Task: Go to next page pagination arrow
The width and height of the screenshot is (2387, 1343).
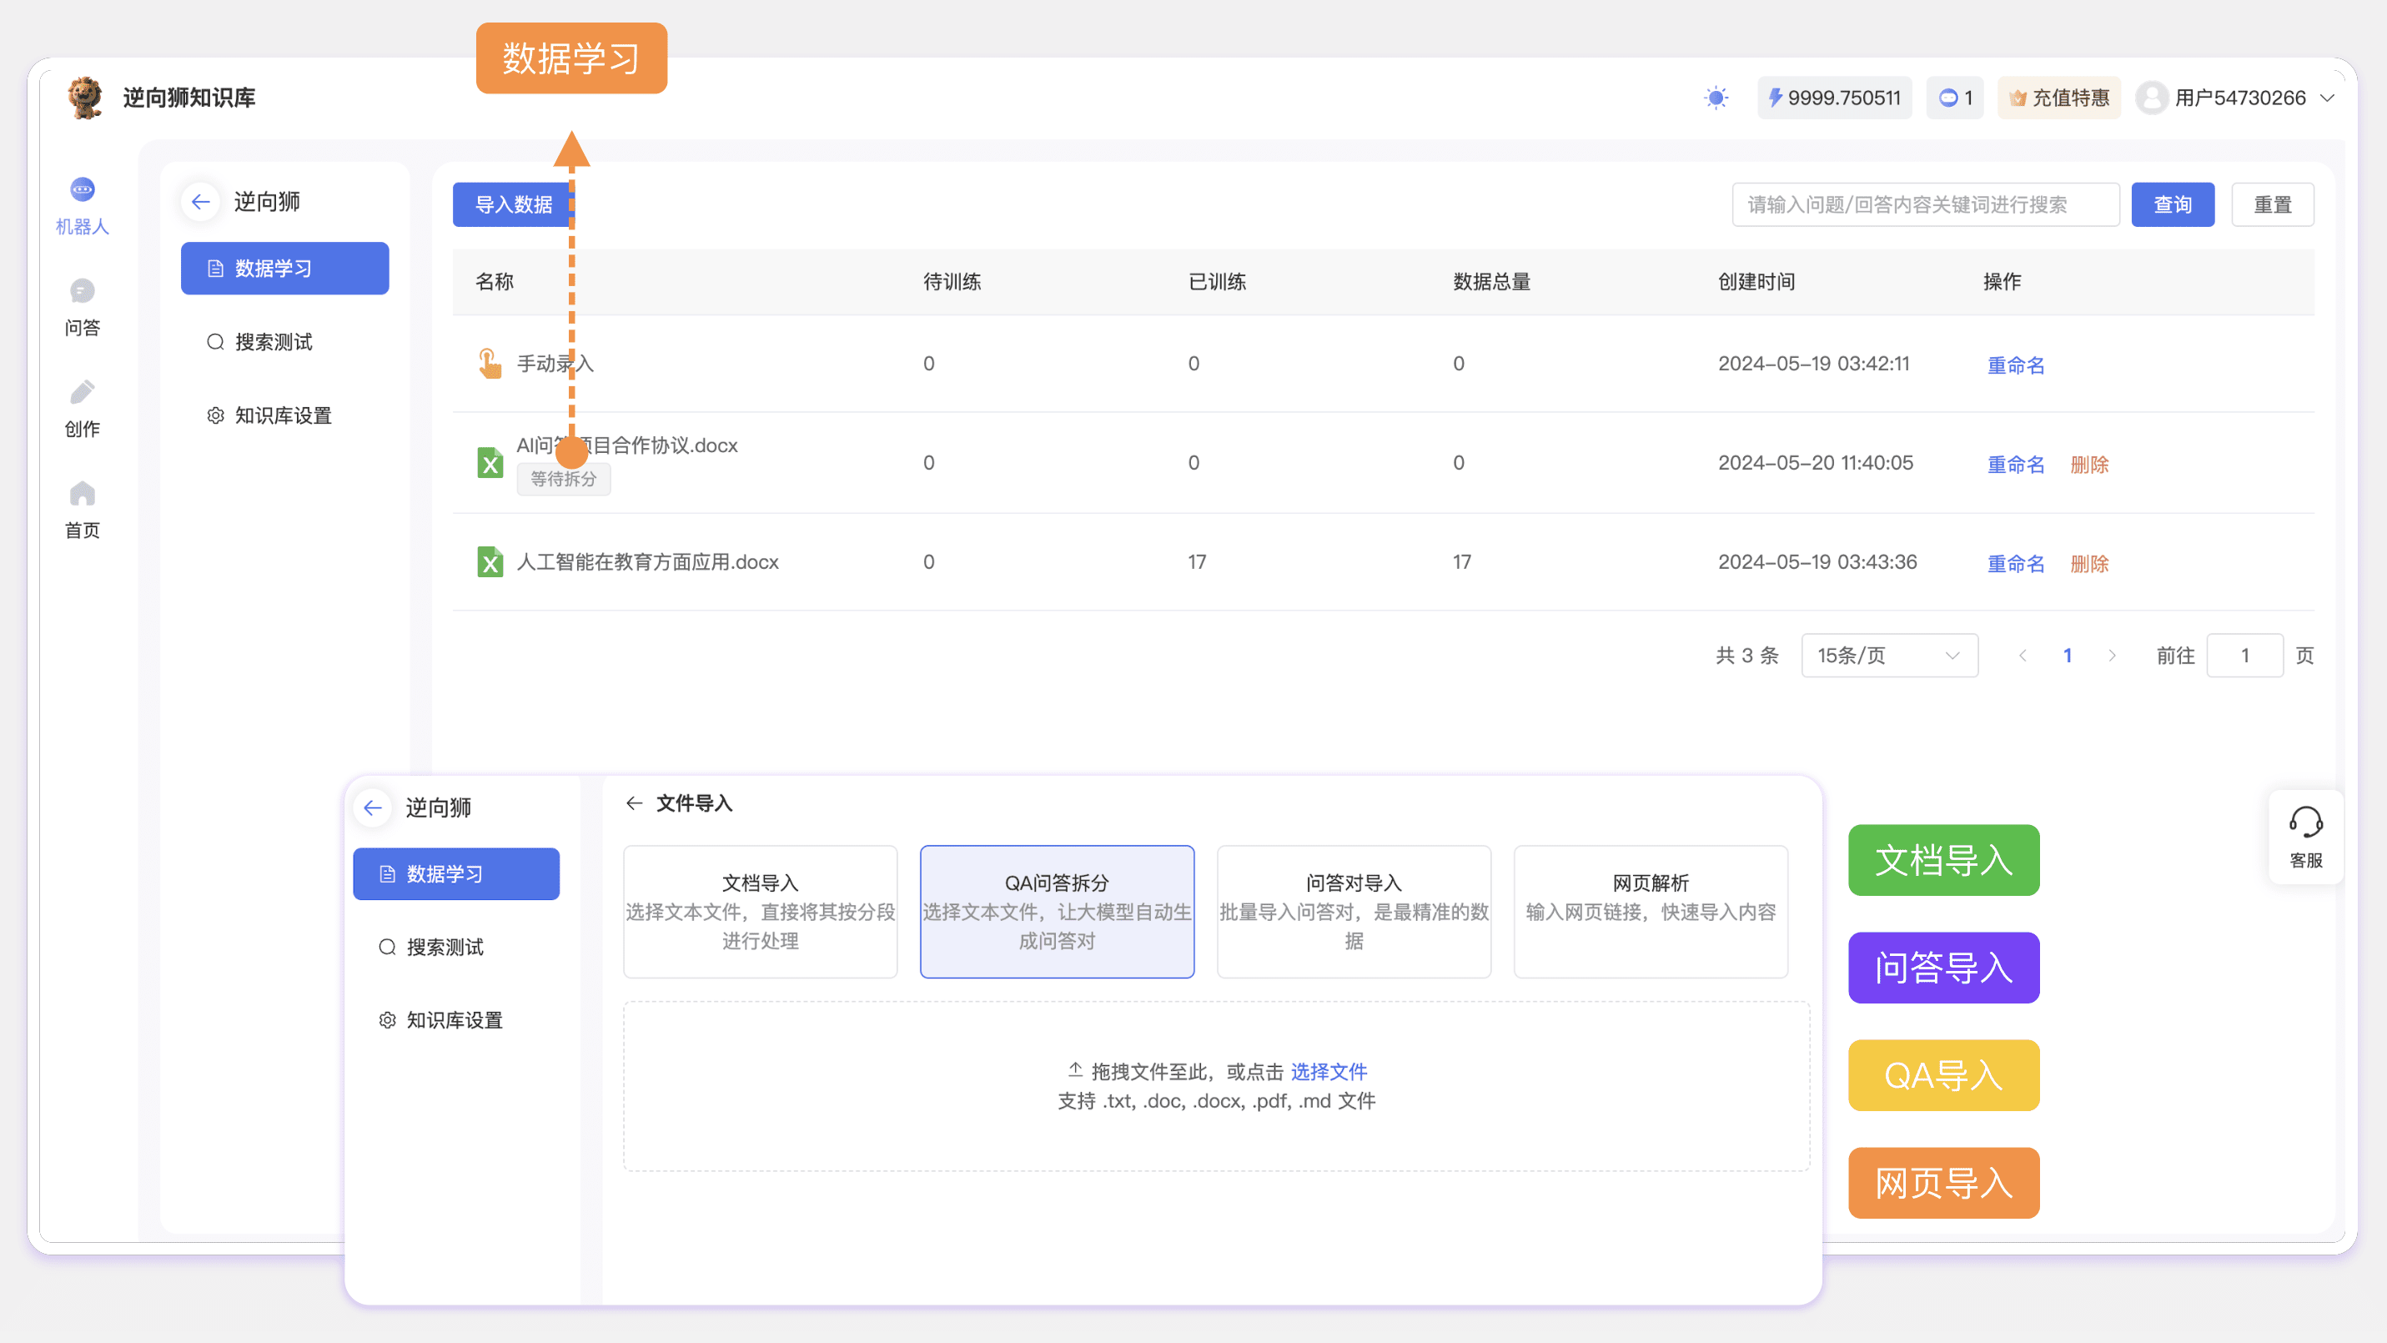Action: pos(2112,656)
